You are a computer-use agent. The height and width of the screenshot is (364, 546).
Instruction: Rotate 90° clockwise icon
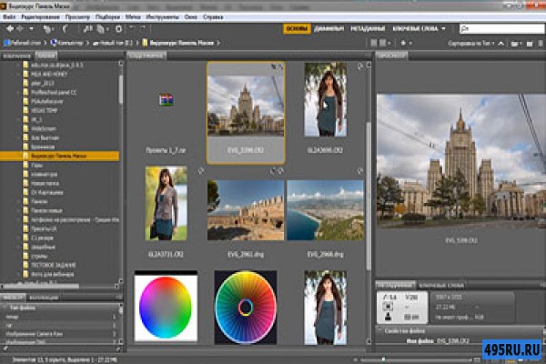tap(143, 28)
